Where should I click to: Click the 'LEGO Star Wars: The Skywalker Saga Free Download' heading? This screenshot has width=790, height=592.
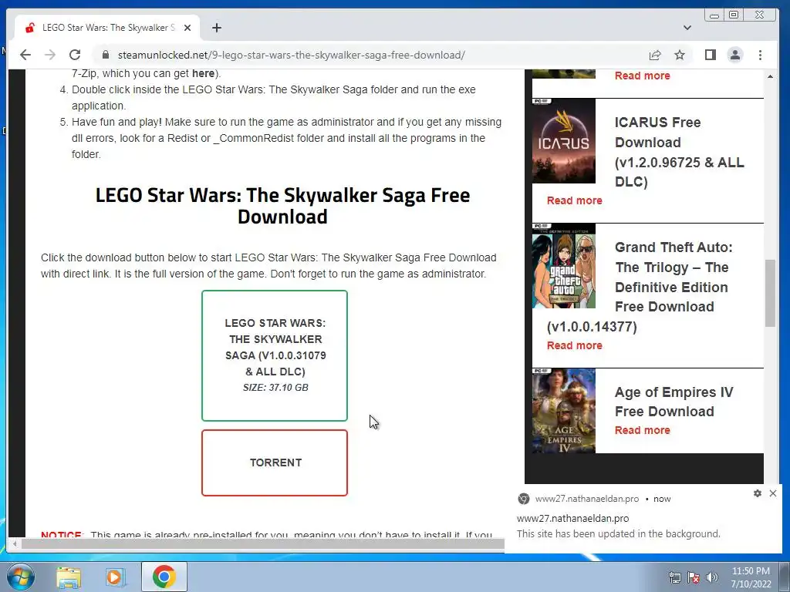(x=282, y=206)
